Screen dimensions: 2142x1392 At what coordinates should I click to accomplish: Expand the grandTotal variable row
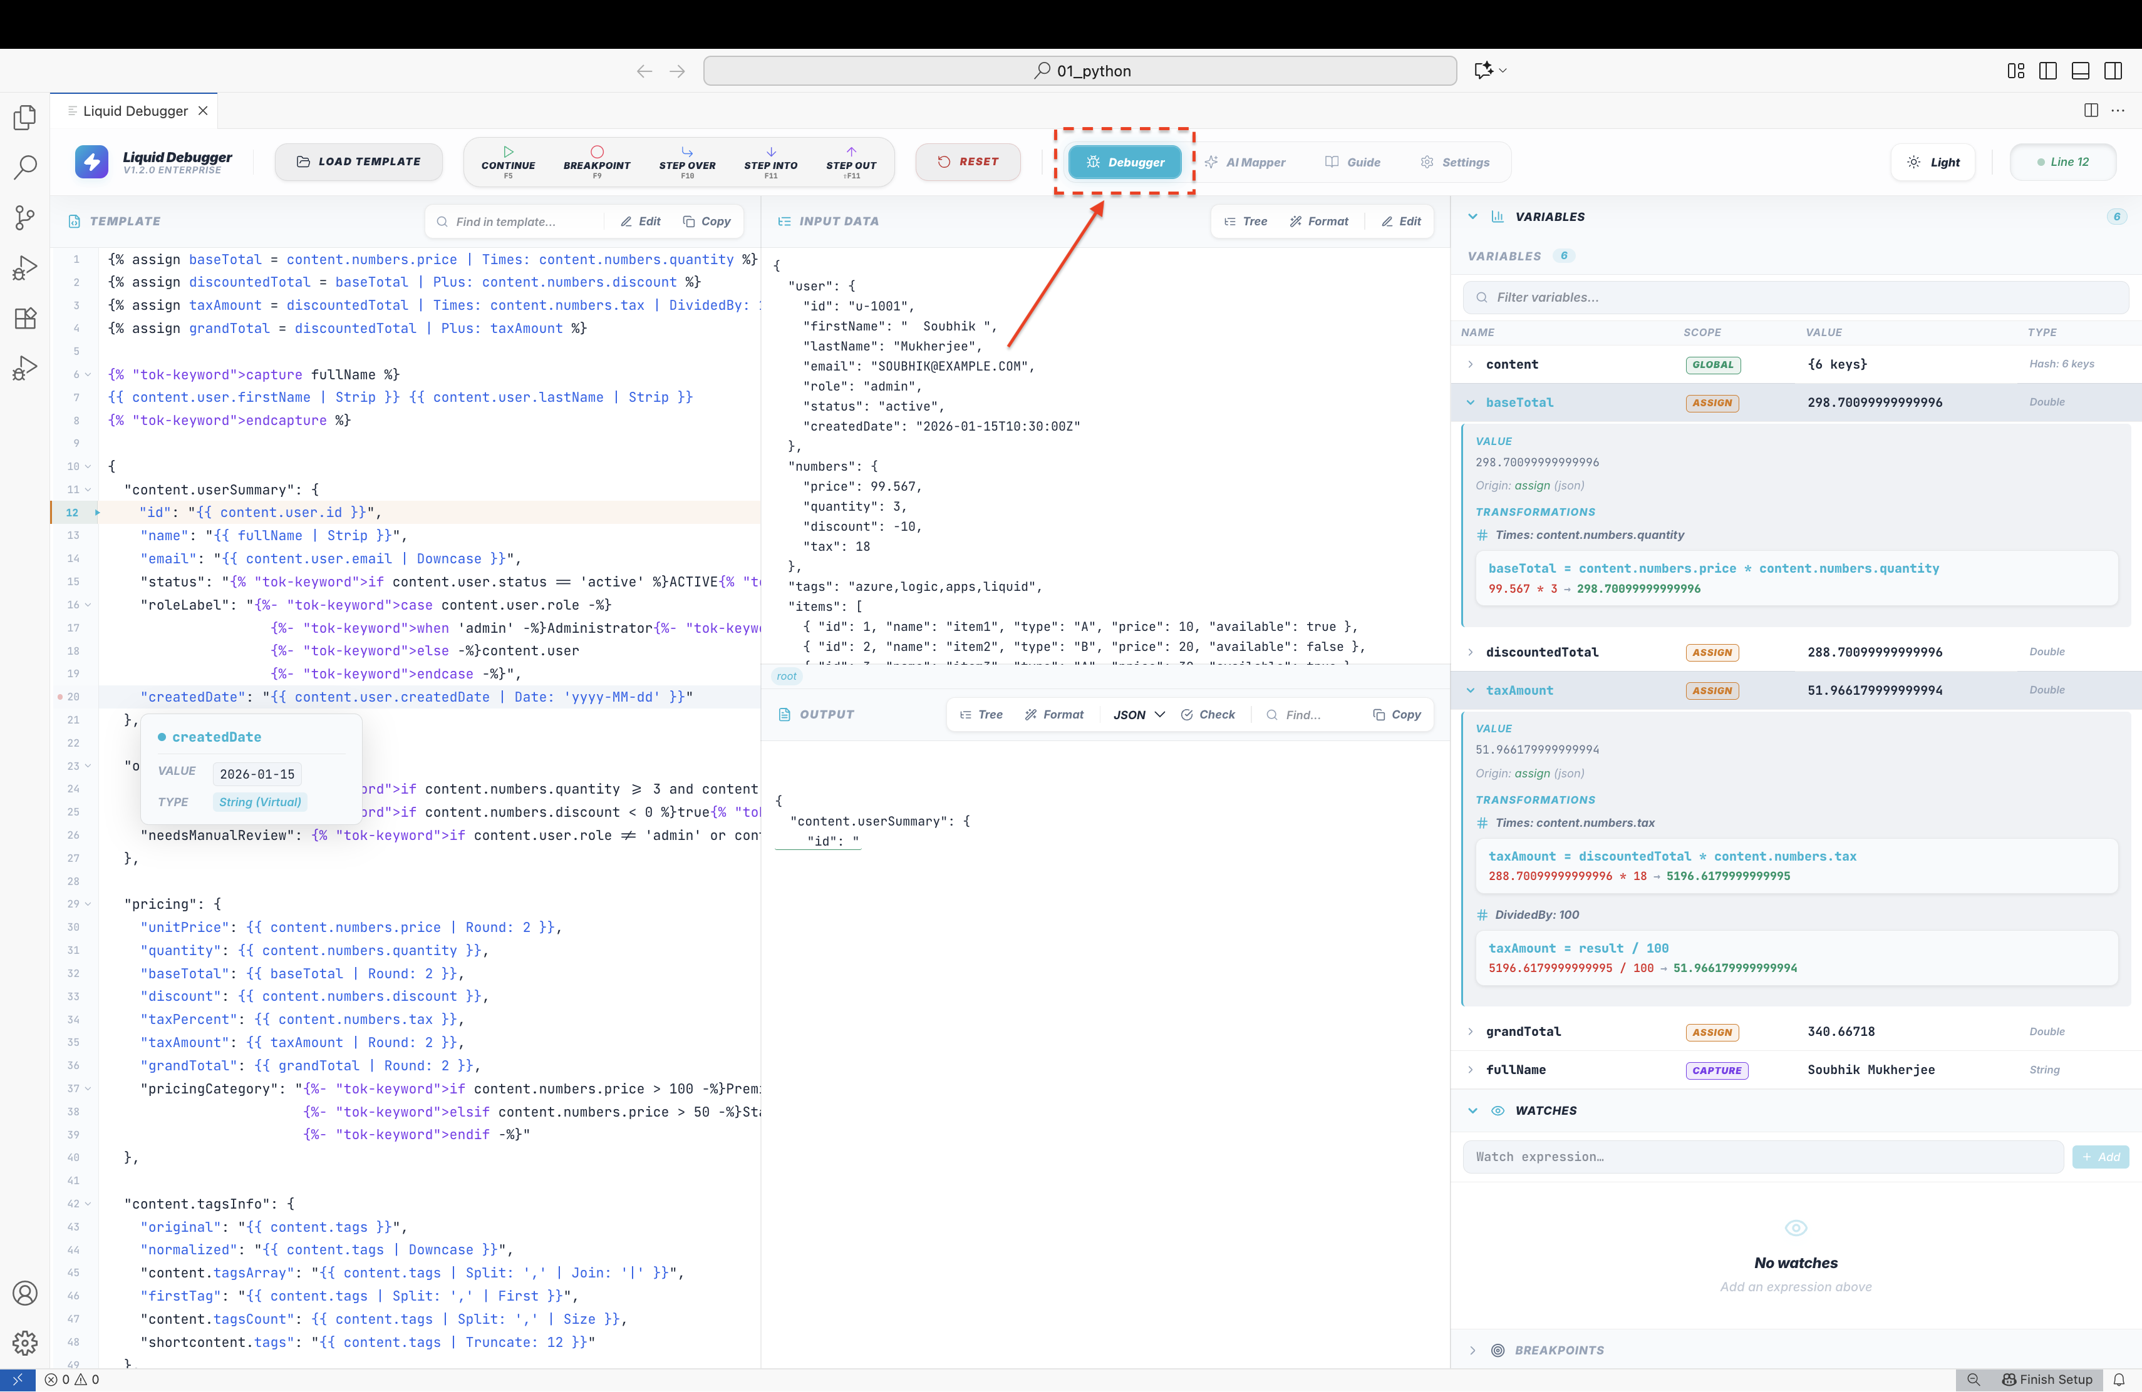1471,1032
